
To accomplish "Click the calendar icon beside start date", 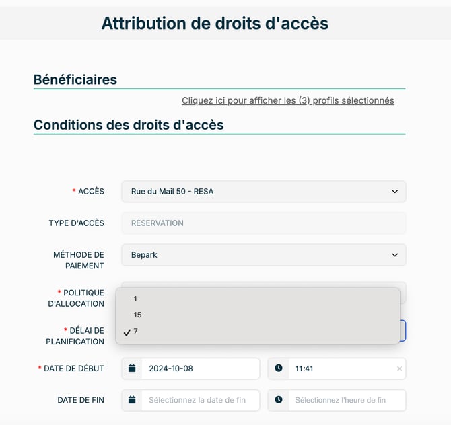I will tap(133, 369).
